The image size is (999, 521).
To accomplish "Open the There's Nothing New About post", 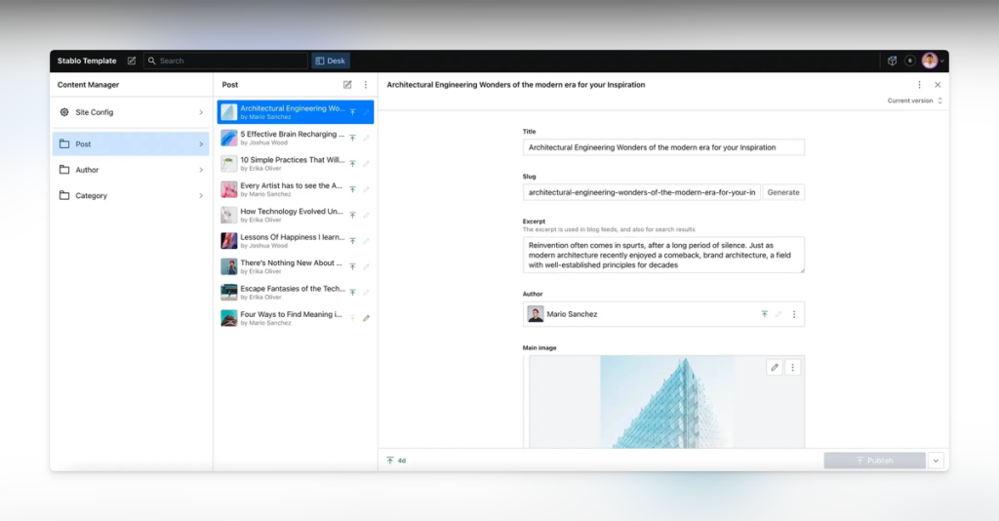I will coord(296,266).
